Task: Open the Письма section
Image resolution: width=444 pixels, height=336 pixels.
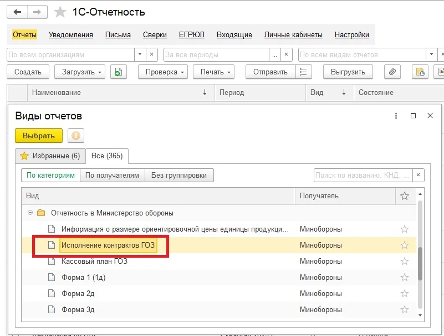Action: 118,34
